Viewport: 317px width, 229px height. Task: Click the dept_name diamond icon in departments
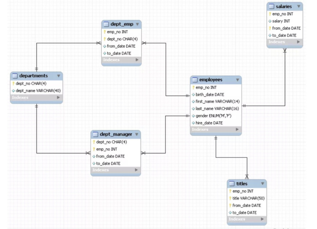[13, 91]
